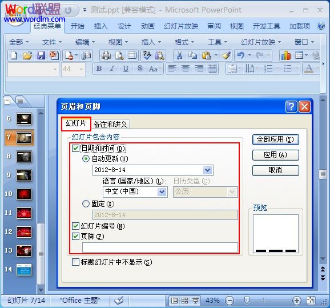
Task: Expand the date format 2012-8-14 dropdown
Action: pos(207,170)
